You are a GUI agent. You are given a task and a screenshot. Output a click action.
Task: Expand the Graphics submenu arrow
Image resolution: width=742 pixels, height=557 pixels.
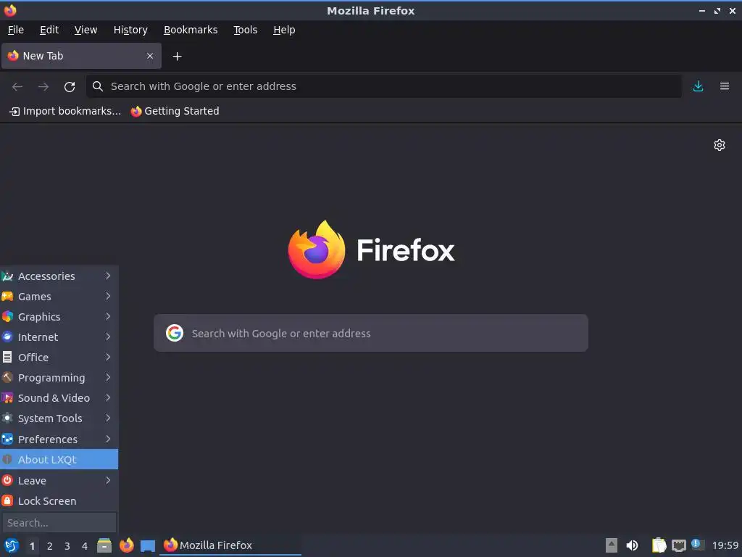(109, 316)
